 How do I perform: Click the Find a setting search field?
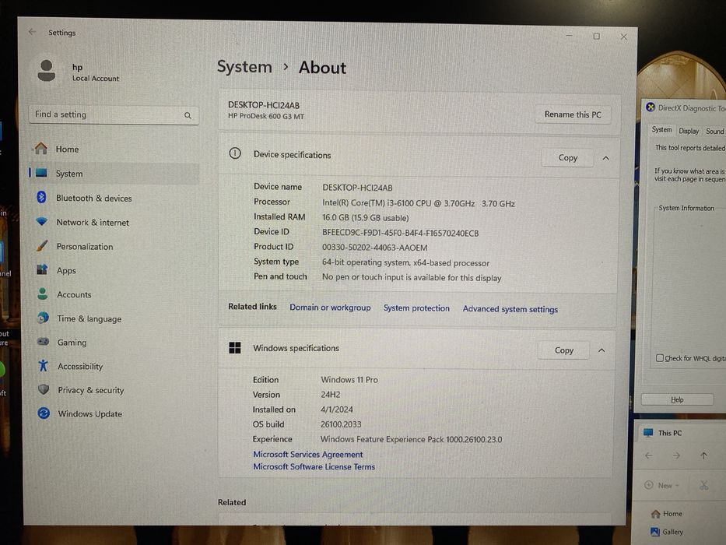pos(114,114)
